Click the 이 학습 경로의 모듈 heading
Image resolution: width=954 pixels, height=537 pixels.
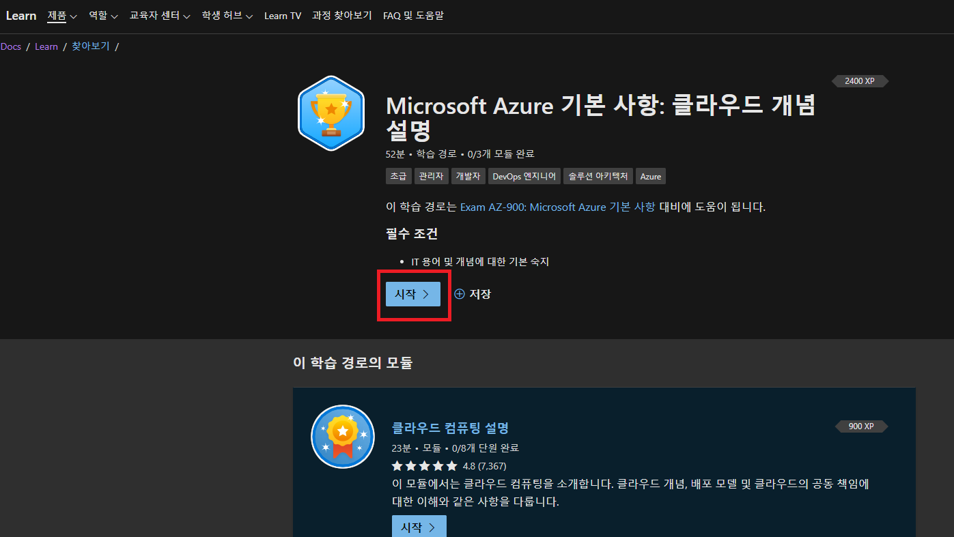point(353,363)
